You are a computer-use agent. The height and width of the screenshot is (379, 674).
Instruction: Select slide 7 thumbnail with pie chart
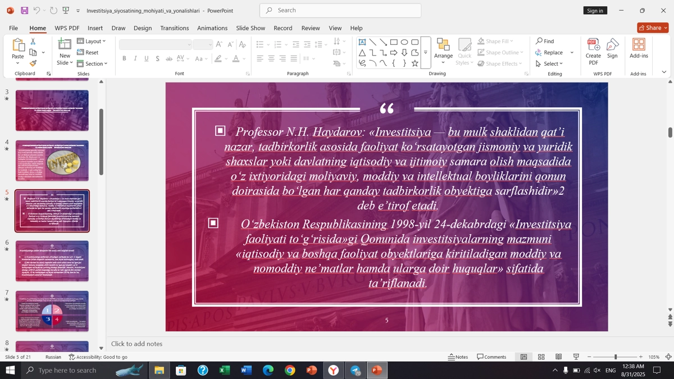tap(52, 311)
